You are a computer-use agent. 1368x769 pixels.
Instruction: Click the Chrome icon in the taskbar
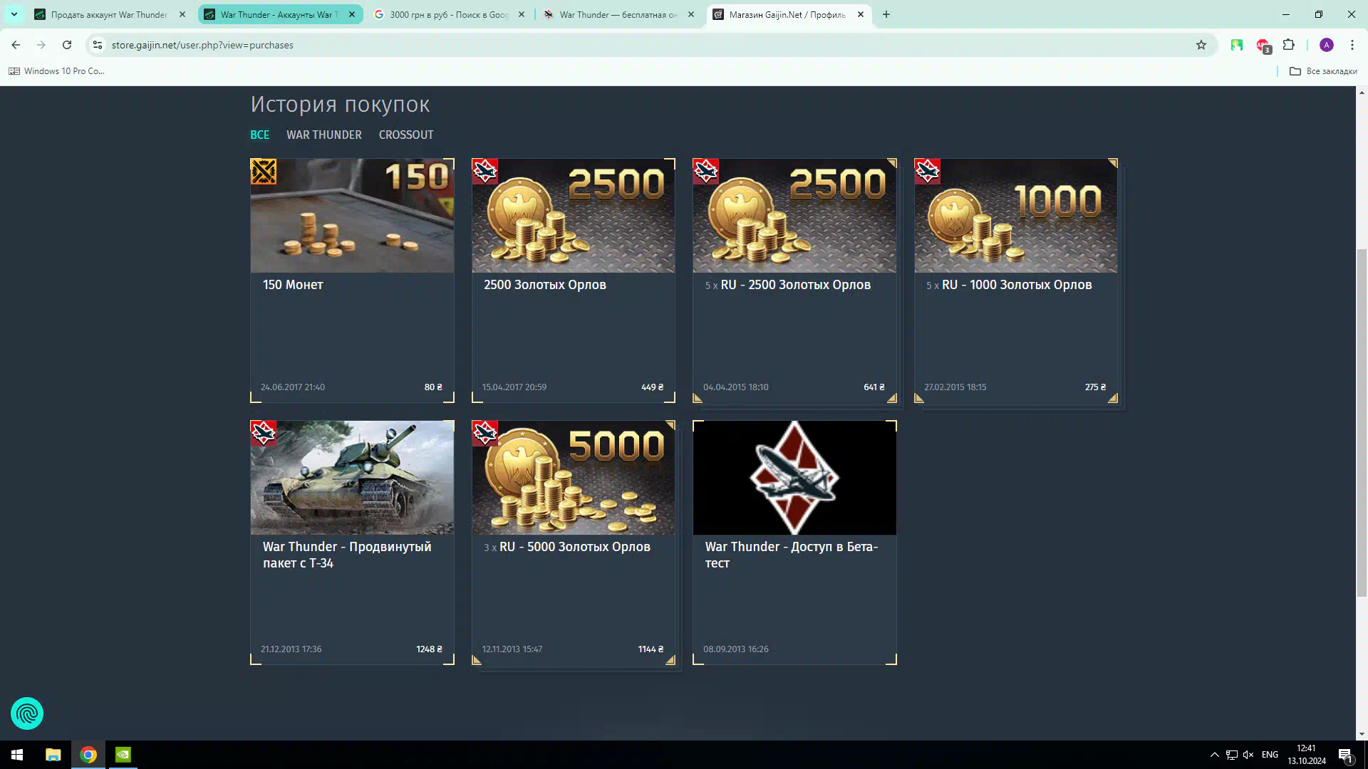88,755
